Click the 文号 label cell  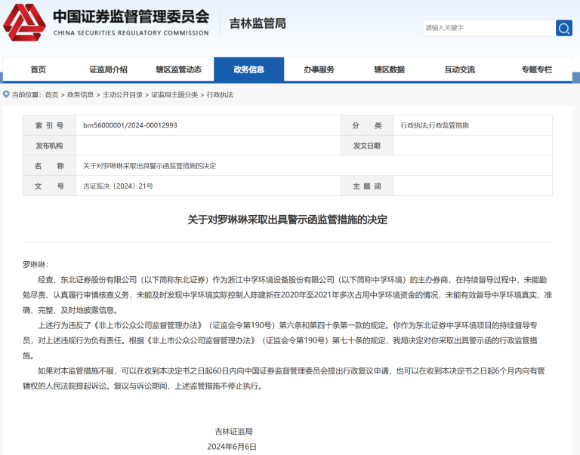coord(50,186)
